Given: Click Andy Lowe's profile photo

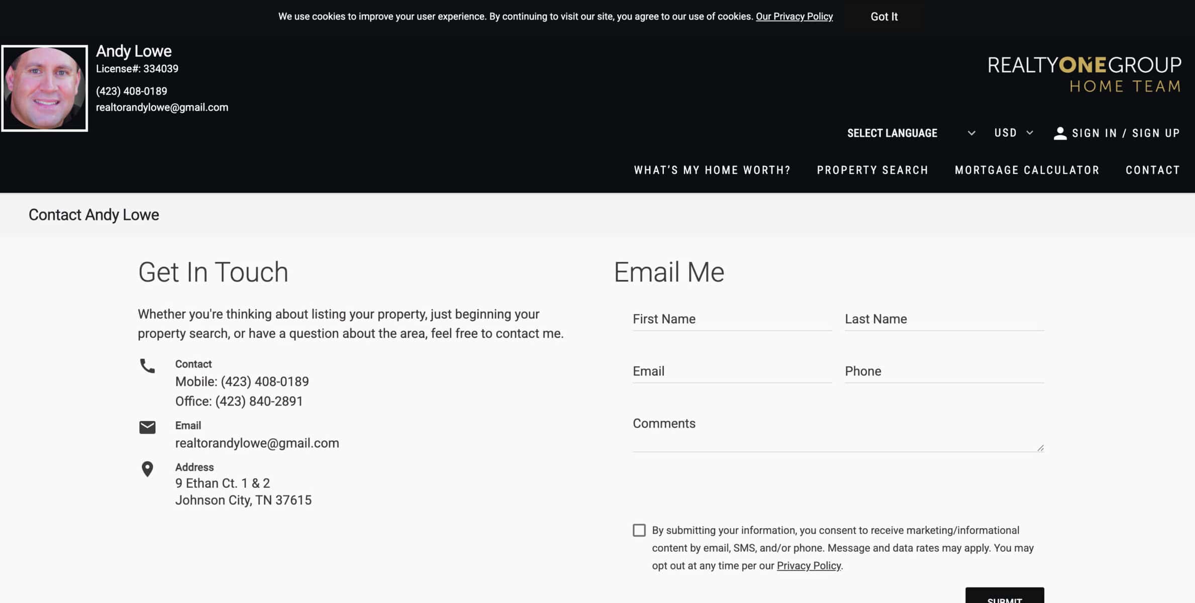Looking at the screenshot, I should coord(45,88).
